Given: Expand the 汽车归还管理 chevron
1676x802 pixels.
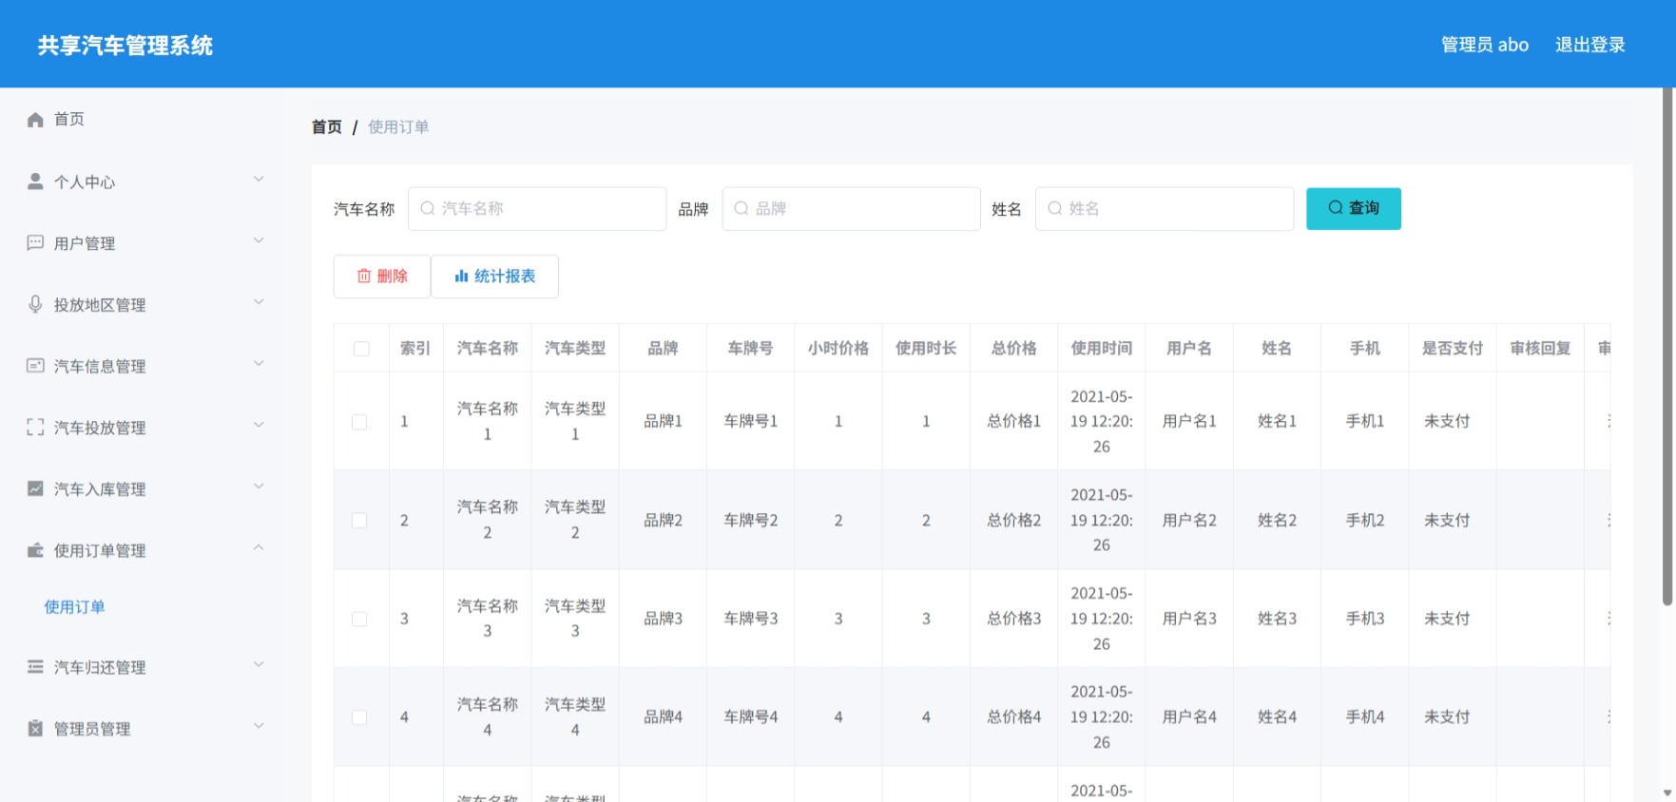Looking at the screenshot, I should (x=259, y=665).
